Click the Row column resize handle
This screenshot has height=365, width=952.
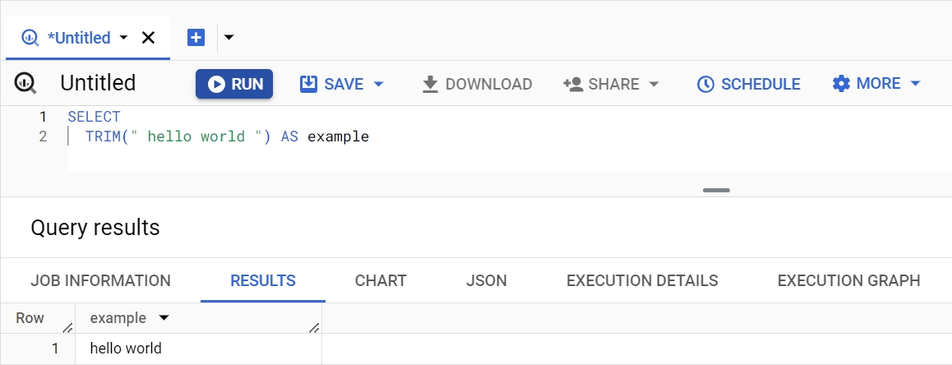point(68,328)
